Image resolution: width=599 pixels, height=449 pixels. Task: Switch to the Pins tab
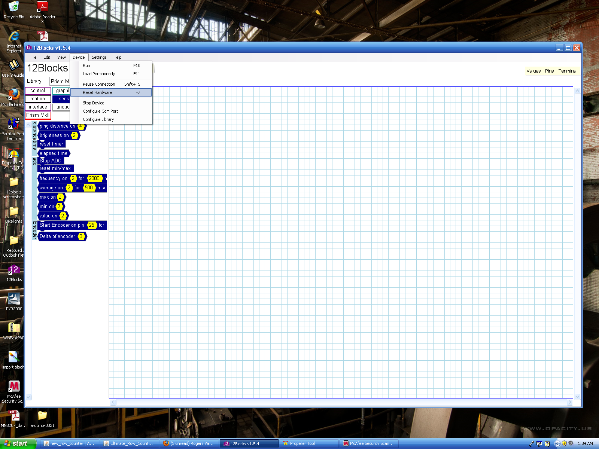click(x=549, y=71)
